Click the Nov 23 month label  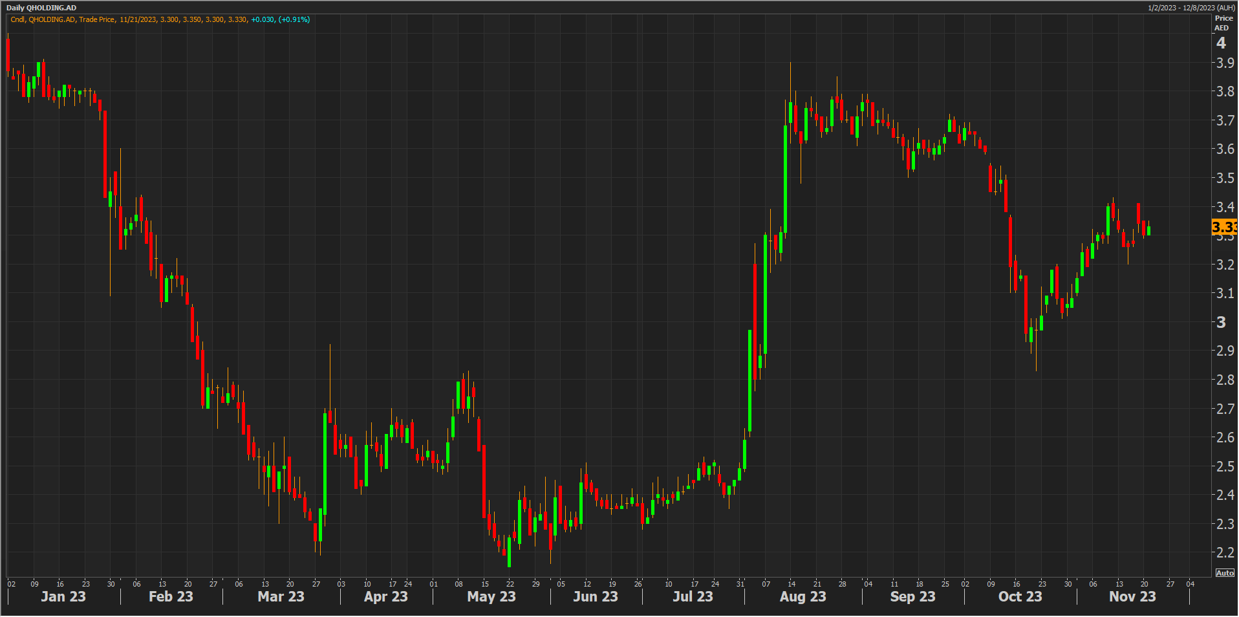1132,596
